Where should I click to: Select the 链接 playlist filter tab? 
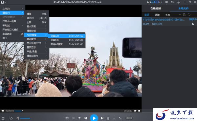(157, 15)
